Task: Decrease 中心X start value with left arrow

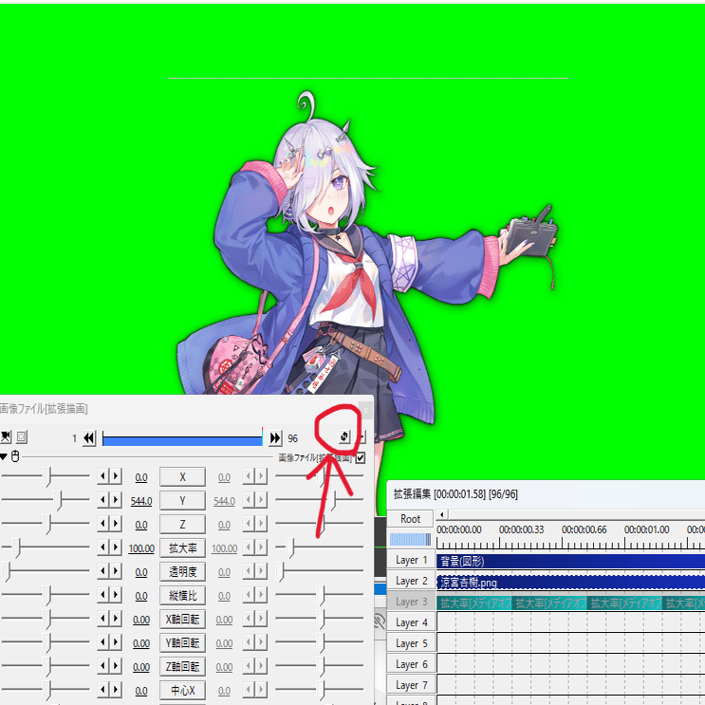Action: (103, 690)
